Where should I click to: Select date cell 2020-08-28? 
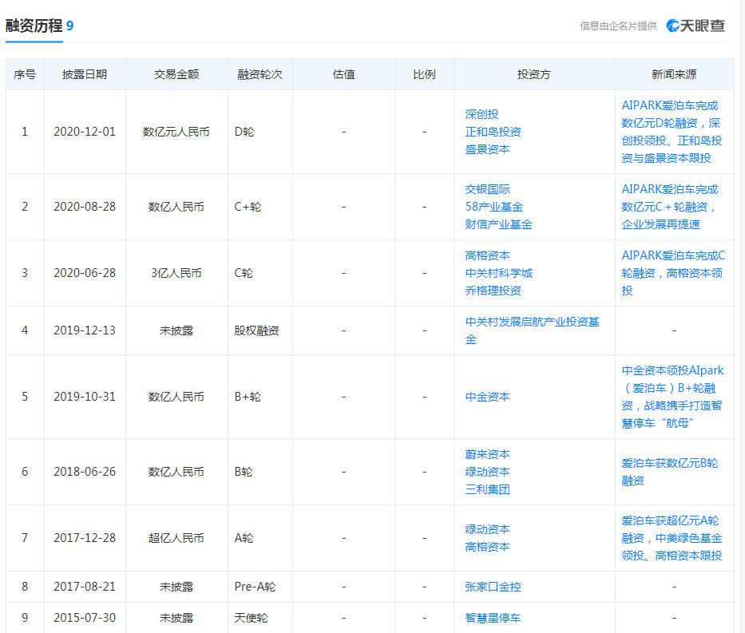coord(85,207)
